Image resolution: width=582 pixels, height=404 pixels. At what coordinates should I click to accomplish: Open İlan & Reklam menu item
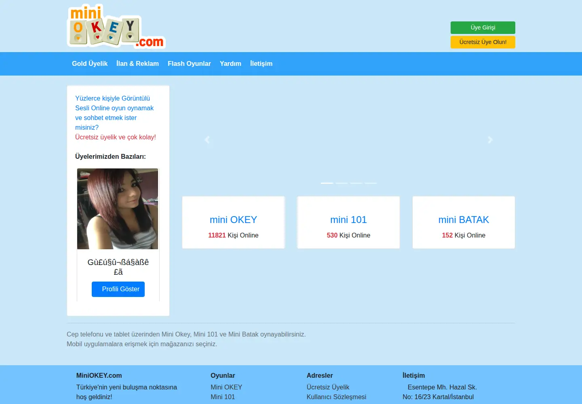tap(137, 63)
